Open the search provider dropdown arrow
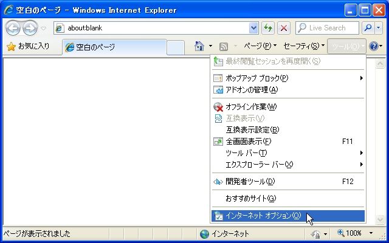This screenshot has width=389, height=243. pos(378,28)
